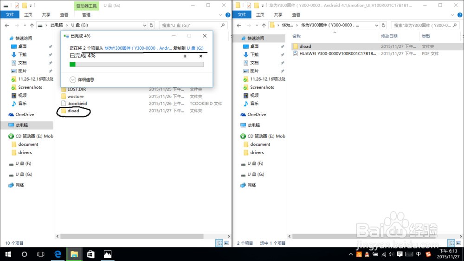
Task: Open 管理 tab in left window
Action: pyautogui.click(x=86, y=14)
